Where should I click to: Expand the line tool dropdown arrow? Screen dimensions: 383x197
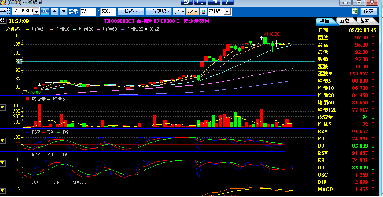[x=183, y=12]
